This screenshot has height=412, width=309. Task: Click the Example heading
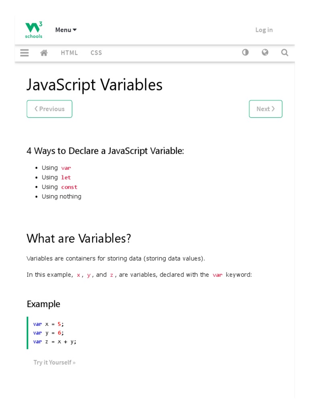pos(43,304)
